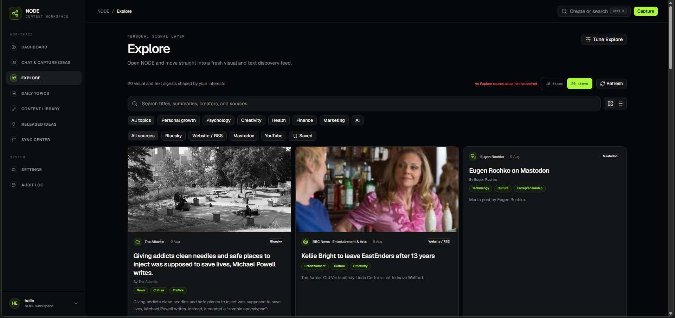
Task: Refresh the Explore feed
Action: click(611, 84)
